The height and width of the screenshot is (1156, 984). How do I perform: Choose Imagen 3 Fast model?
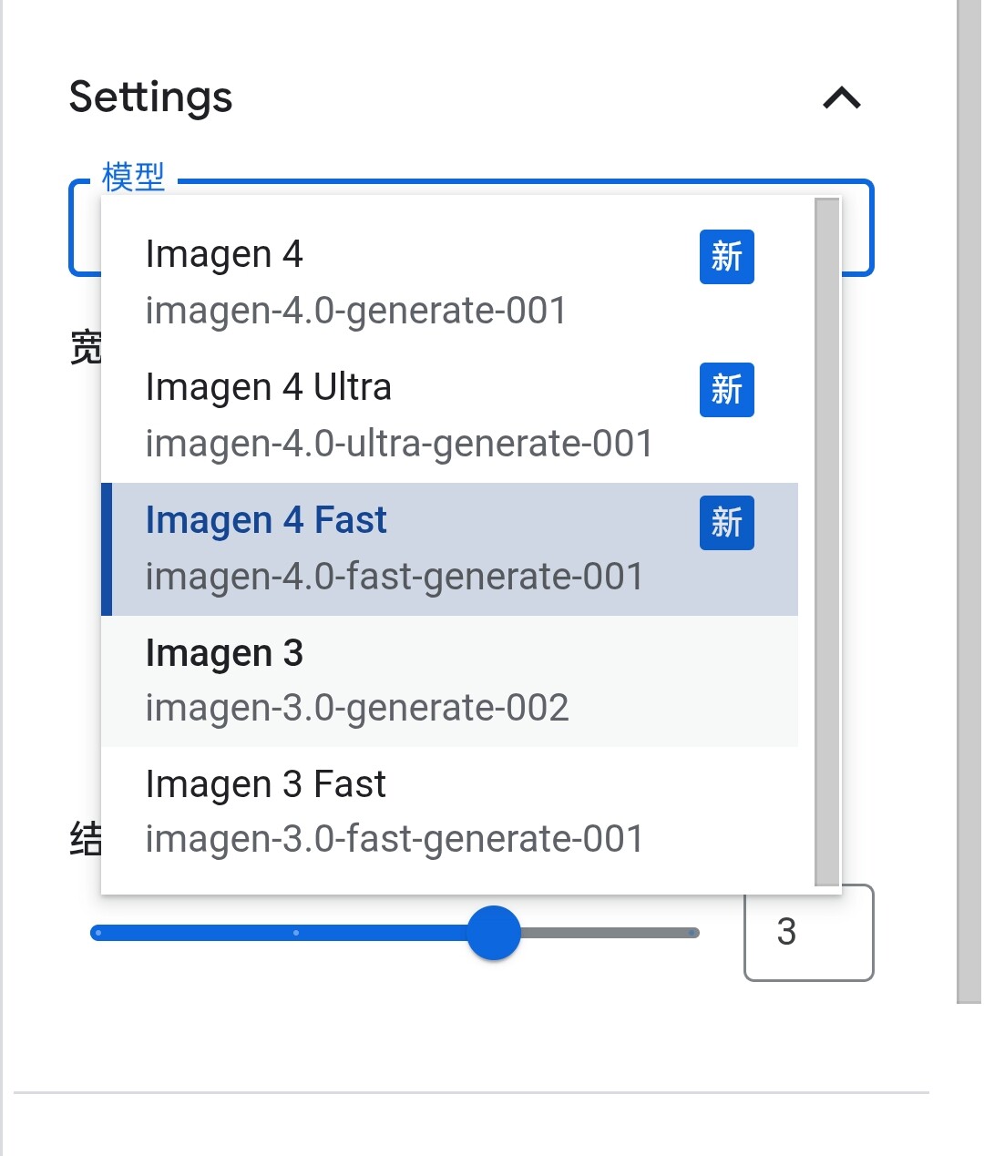pos(449,813)
